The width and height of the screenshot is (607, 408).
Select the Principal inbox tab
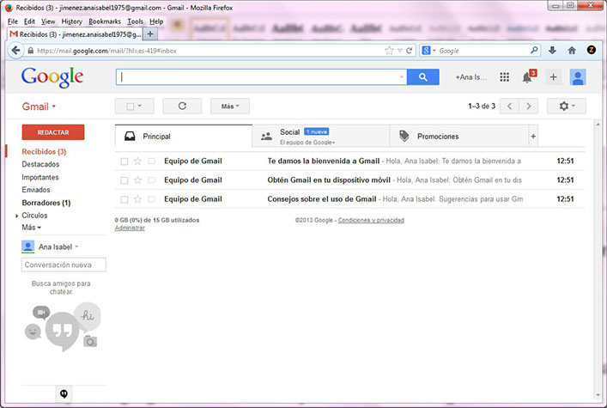point(184,137)
